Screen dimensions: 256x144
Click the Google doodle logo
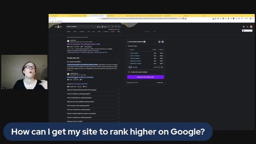tap(58, 27)
